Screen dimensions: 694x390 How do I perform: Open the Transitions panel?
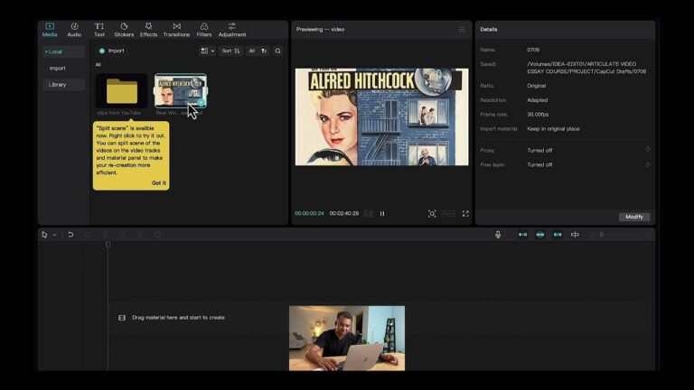pyautogui.click(x=176, y=30)
